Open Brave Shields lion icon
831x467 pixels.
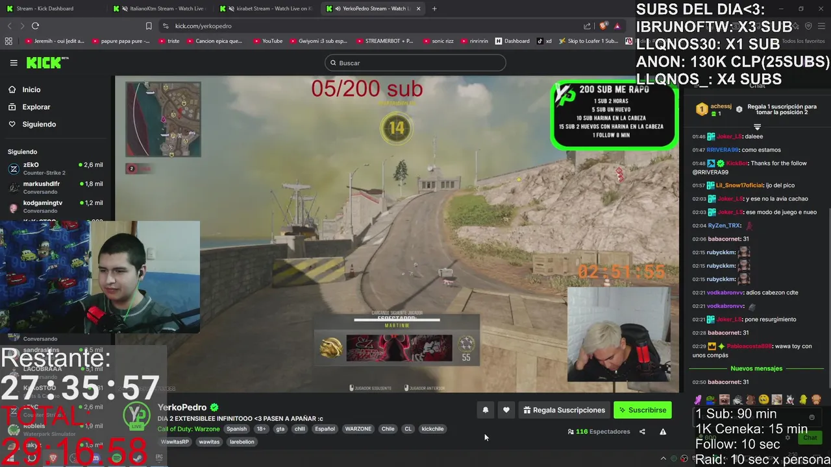point(603,26)
